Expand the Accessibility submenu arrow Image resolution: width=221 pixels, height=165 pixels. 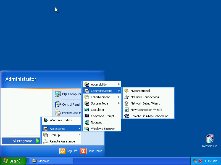tap(119, 84)
